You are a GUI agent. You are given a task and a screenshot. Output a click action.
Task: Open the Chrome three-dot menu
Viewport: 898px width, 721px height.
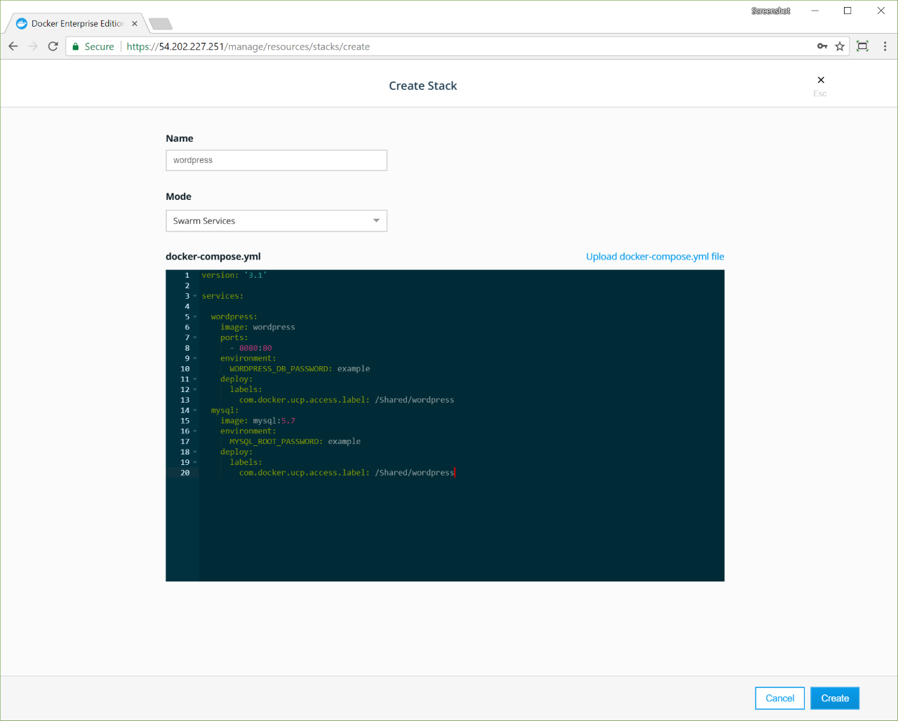[885, 46]
